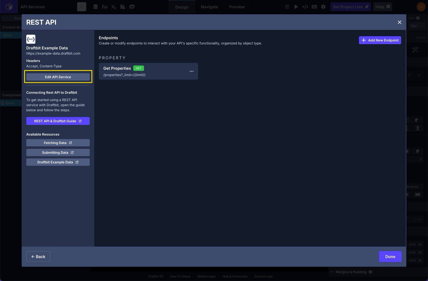Open project settings gear icon
The height and width of the screenshot is (281, 428).
coord(323,7)
